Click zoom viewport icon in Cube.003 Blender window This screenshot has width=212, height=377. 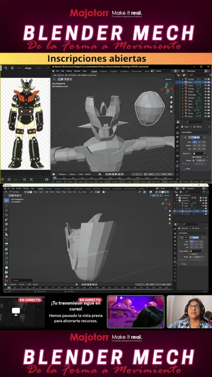170,211
